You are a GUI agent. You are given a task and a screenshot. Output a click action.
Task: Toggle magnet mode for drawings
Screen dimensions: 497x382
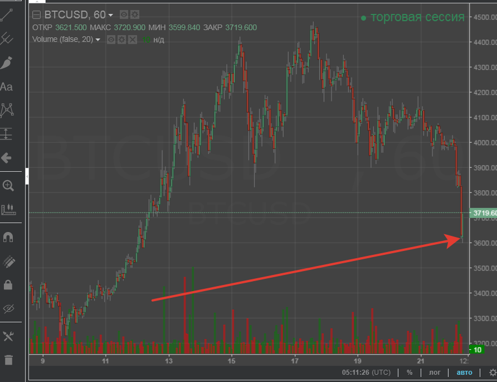coord(8,237)
